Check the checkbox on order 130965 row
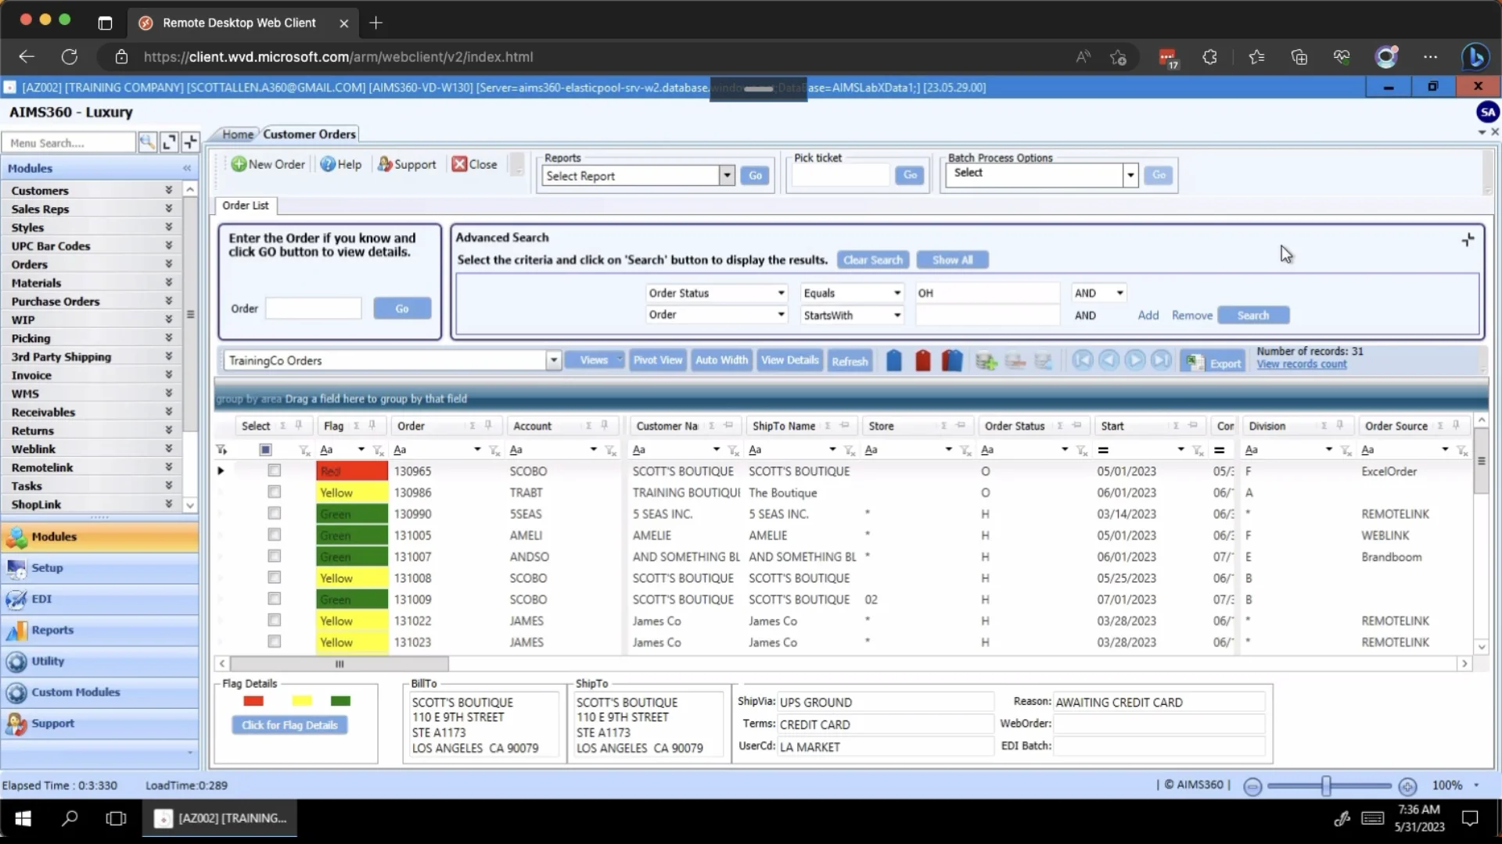 click(x=274, y=470)
